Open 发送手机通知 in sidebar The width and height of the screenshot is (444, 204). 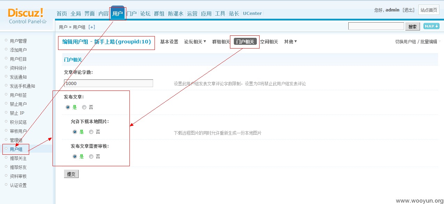22,86
